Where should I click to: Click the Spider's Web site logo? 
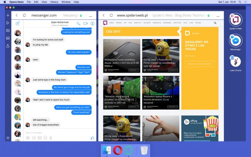[x=105, y=23]
